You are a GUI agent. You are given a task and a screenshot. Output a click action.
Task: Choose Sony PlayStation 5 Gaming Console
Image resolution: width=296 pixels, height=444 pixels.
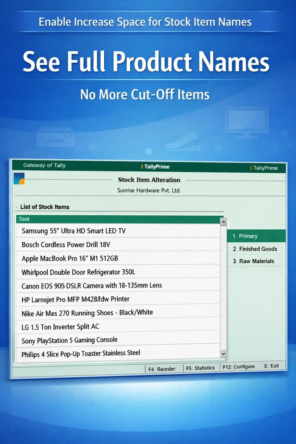point(70,341)
